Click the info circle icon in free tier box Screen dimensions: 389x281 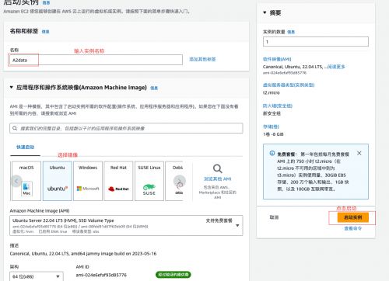[x=272, y=153]
